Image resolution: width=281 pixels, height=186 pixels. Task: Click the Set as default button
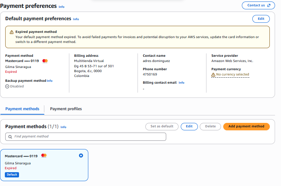(162, 126)
